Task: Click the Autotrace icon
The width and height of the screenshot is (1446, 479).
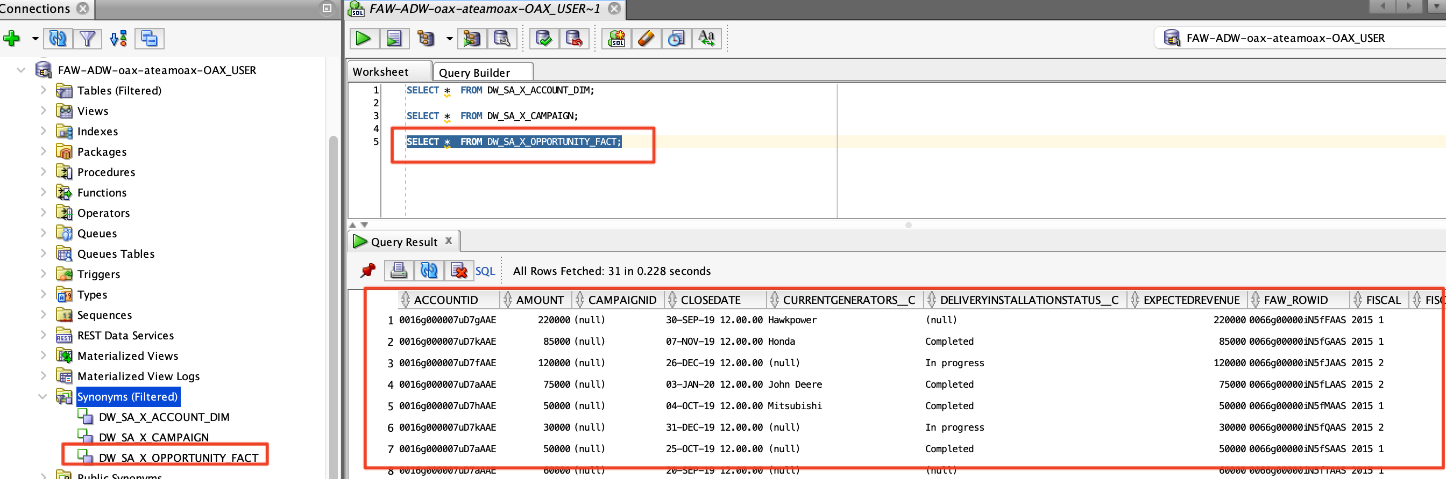Action: 472,39
